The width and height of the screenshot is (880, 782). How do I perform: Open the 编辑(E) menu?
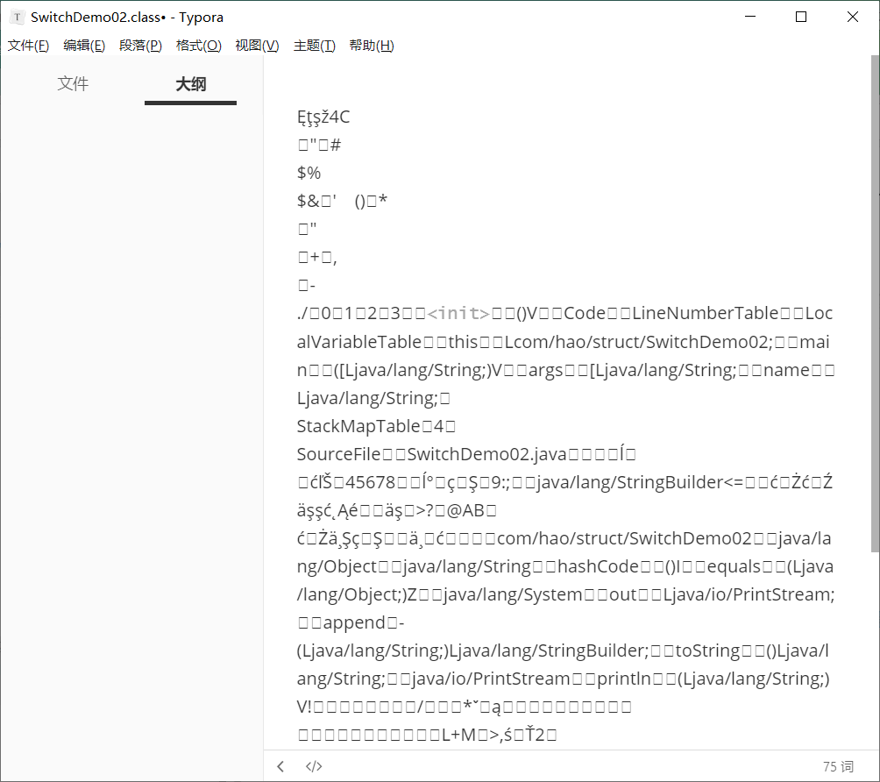click(84, 46)
